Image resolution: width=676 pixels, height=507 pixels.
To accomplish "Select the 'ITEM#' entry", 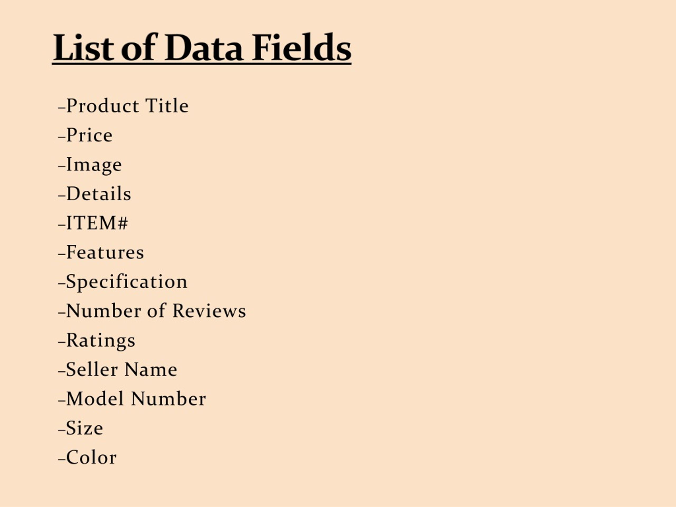I will [93, 223].
